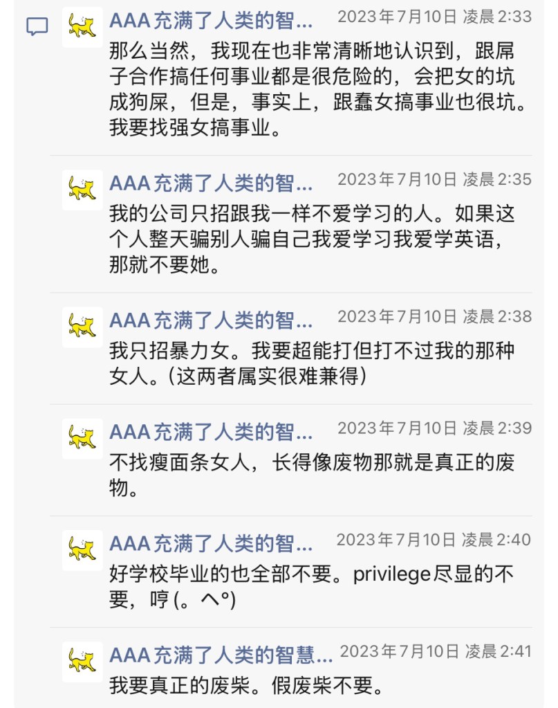
Task: Select the AAA充满了人类的智慧 username at 2:41
Action: (x=221, y=655)
